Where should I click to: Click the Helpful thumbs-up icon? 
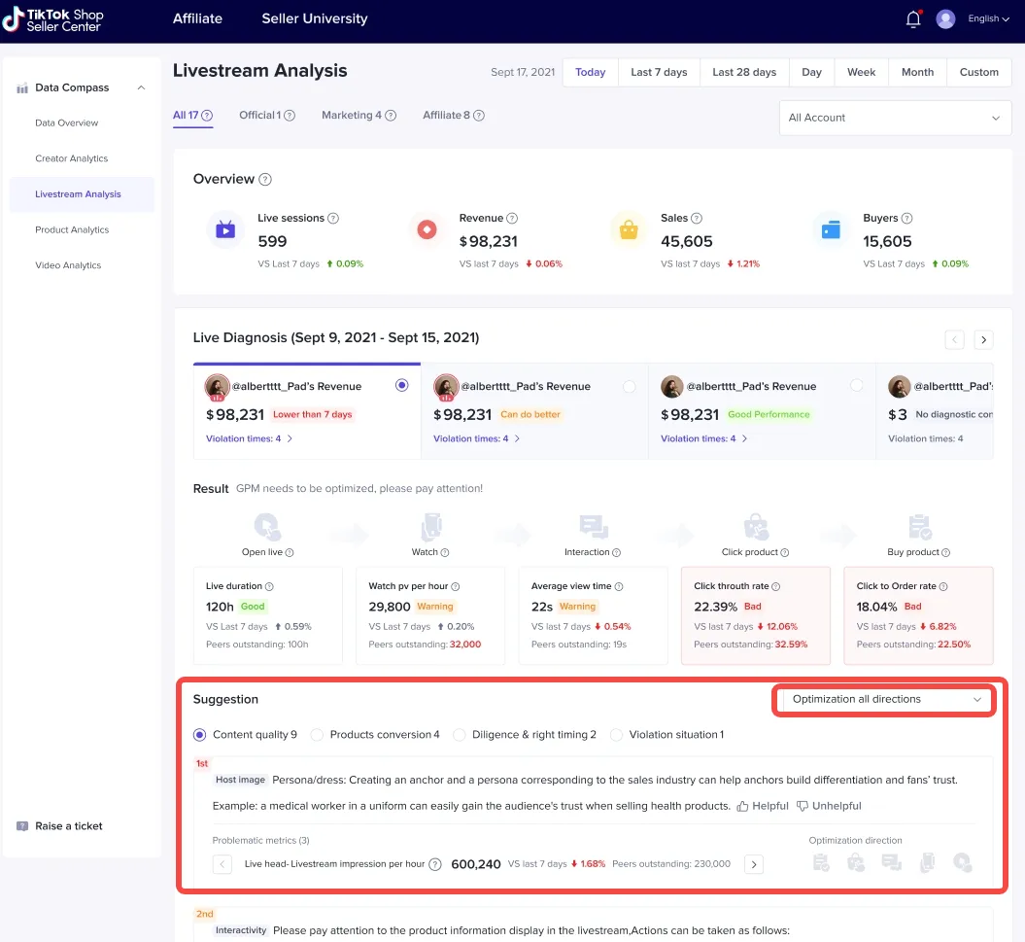click(x=743, y=806)
